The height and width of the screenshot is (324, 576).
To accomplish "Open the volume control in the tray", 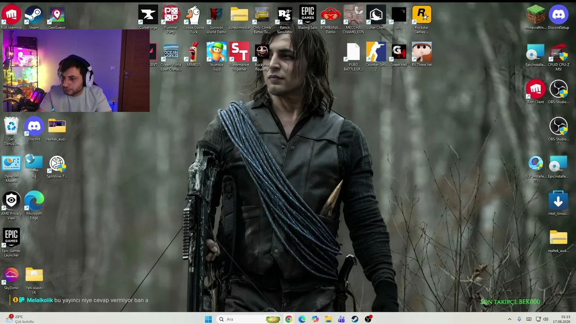I will tap(545, 319).
